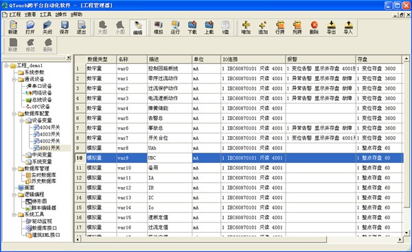
Task: Collapse the 系统工具 tree node
Action: (x=14, y=214)
